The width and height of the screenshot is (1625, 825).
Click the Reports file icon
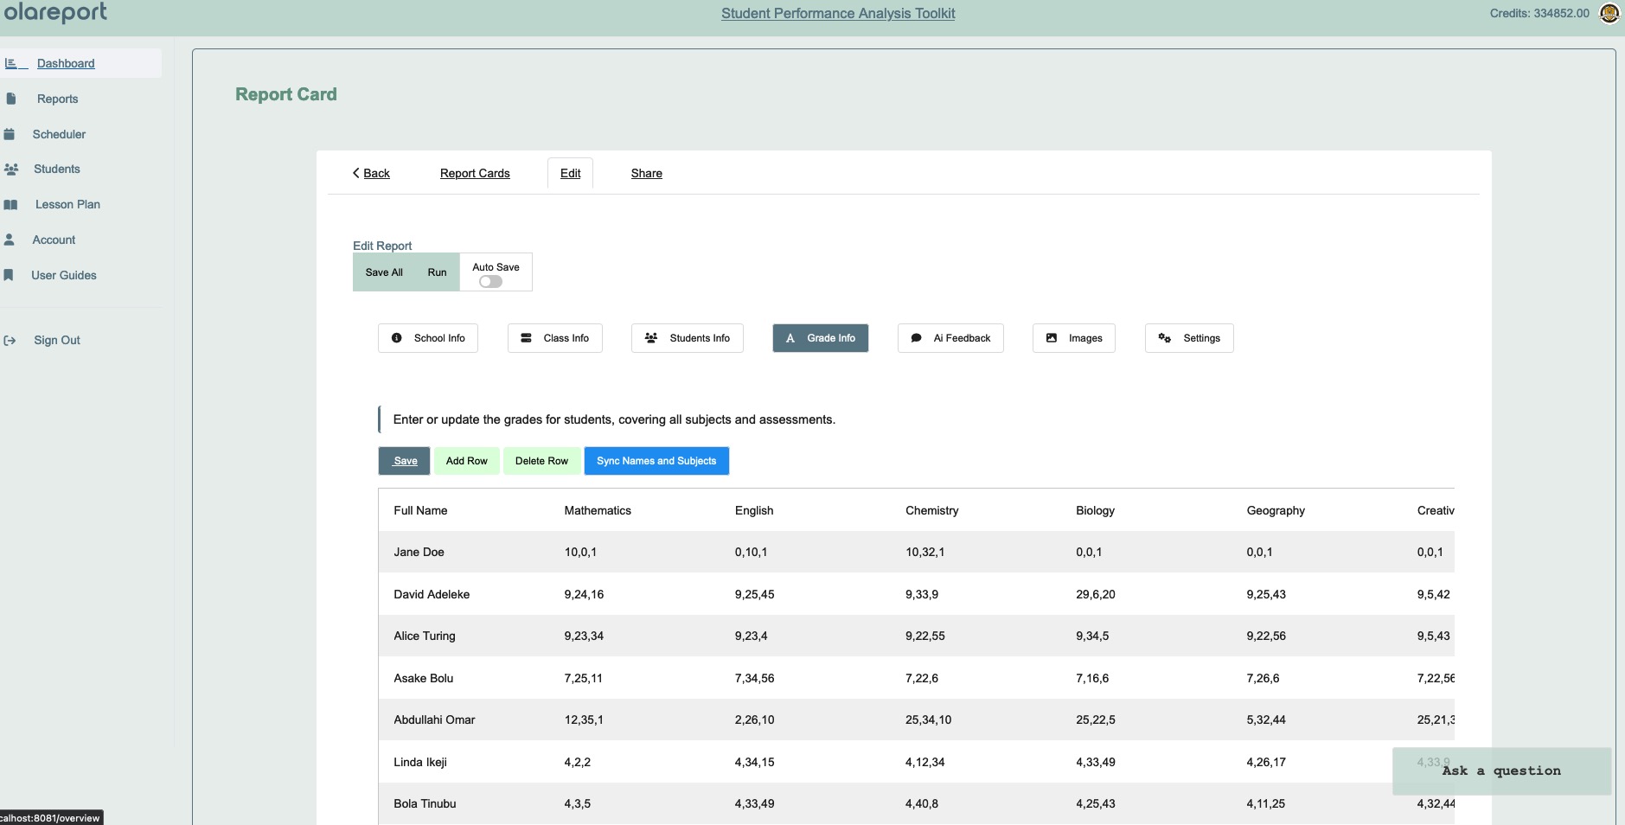10,99
